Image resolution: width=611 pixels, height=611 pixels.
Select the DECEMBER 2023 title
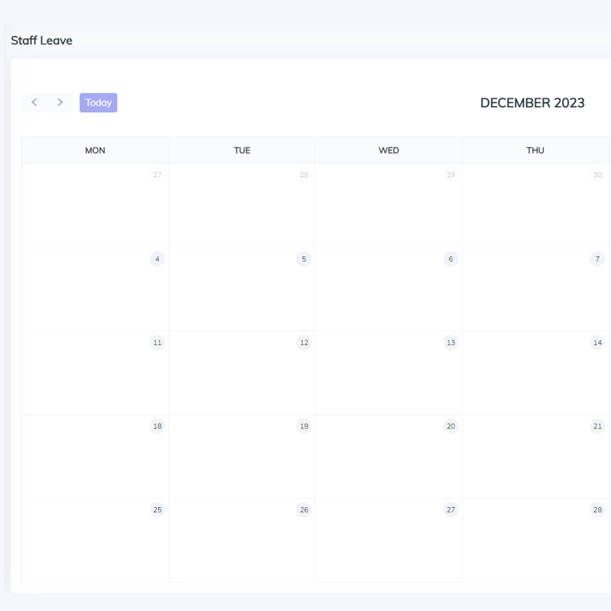coord(532,103)
